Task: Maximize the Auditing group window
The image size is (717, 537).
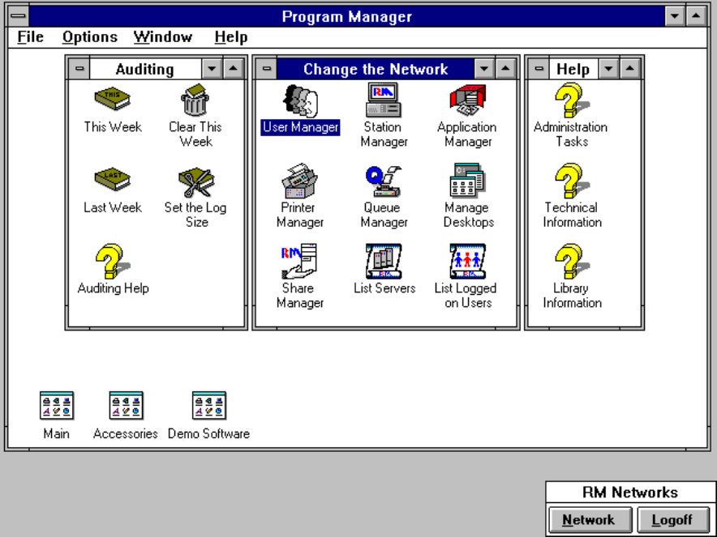Action: [x=234, y=69]
